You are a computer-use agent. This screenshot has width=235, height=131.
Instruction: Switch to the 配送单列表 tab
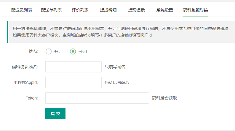(51, 10)
